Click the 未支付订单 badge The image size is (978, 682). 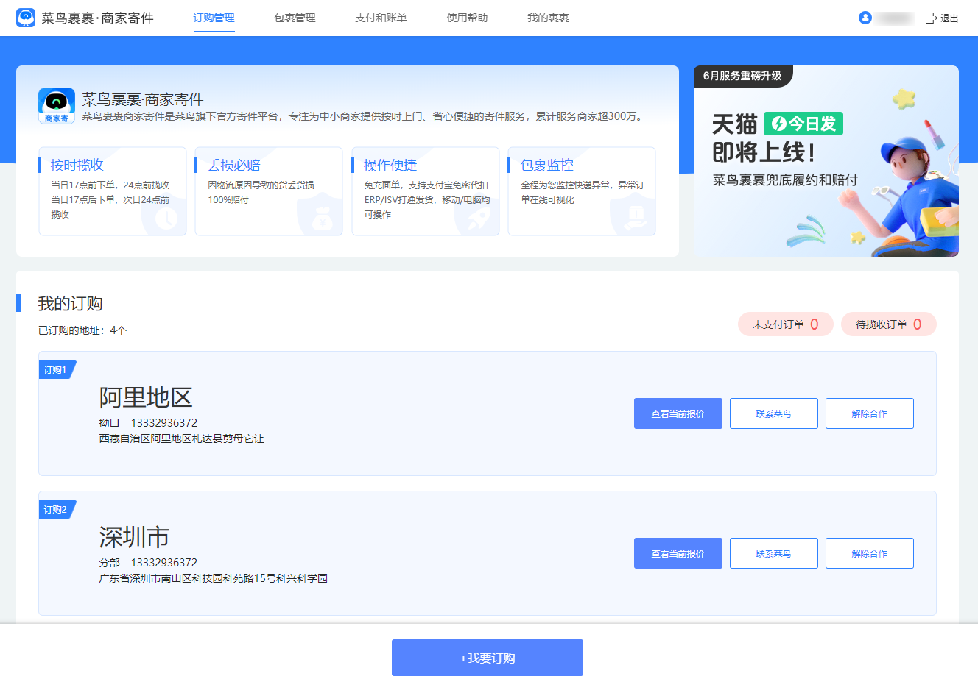tap(786, 324)
